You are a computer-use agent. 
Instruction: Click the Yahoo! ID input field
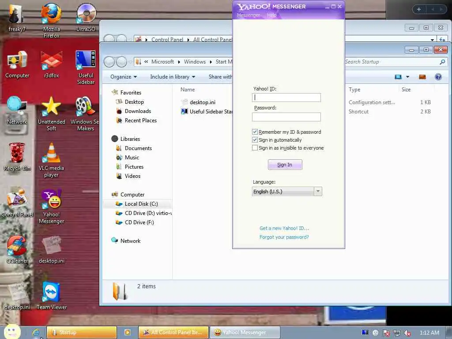pyautogui.click(x=286, y=98)
